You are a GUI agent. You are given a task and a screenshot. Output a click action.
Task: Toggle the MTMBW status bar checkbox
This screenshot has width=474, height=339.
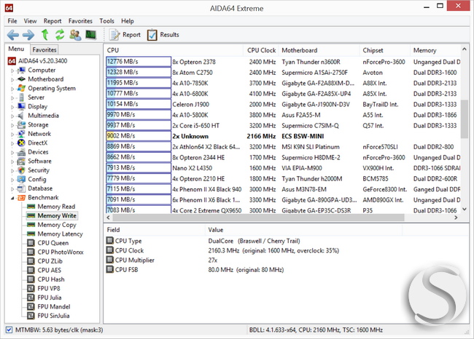(9, 330)
